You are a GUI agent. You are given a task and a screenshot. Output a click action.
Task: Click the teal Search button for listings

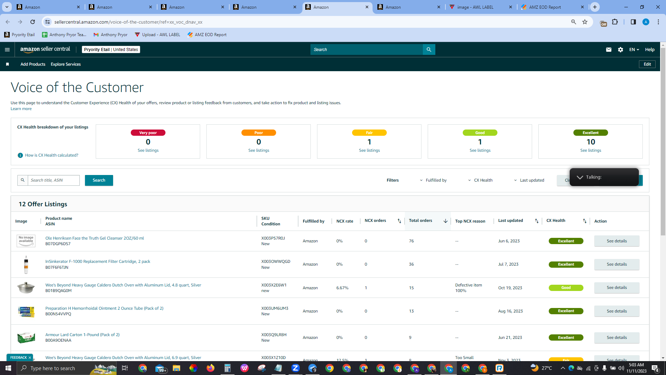tap(99, 180)
